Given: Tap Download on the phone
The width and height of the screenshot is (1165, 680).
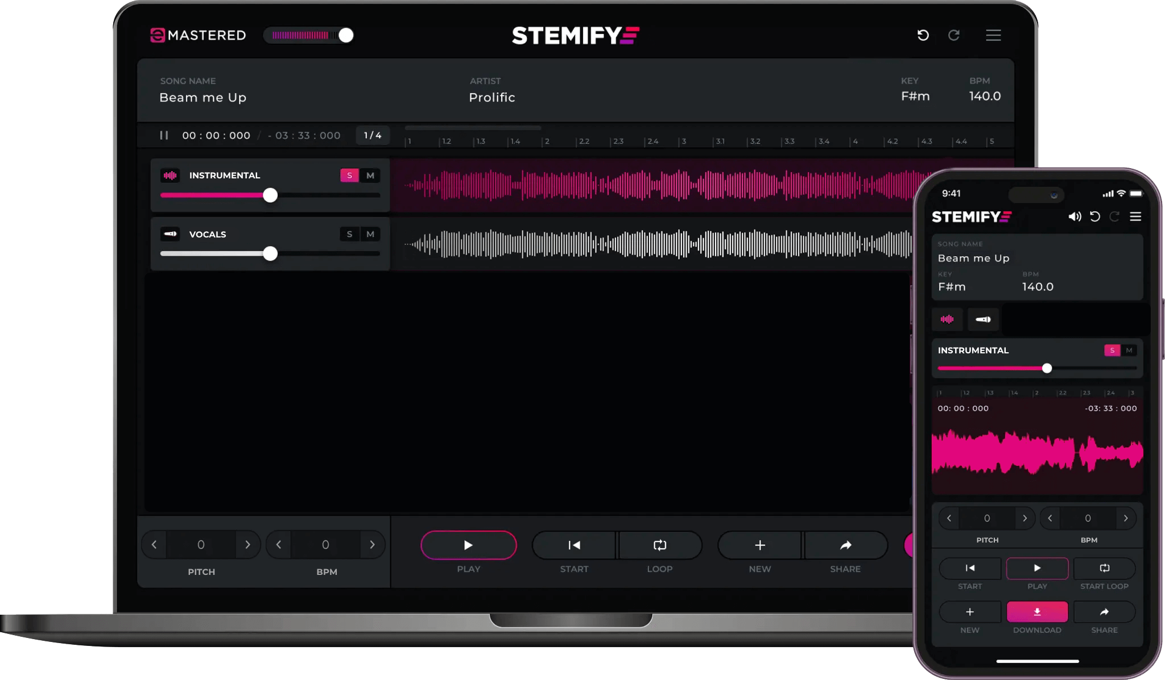Looking at the screenshot, I should 1037,612.
